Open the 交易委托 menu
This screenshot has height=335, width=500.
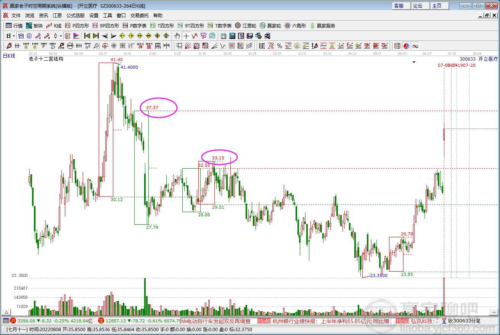point(140,16)
